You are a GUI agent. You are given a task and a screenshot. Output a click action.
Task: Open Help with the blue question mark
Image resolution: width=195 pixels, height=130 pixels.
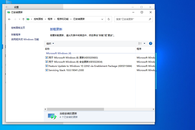pyautogui.click(x=150, y=43)
